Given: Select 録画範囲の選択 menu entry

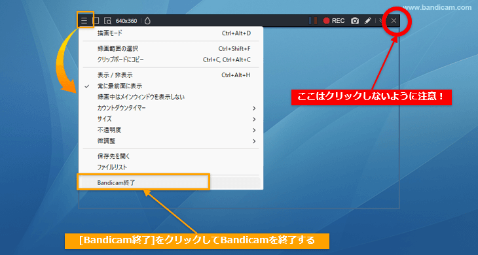Looking at the screenshot, I should pos(171,48).
